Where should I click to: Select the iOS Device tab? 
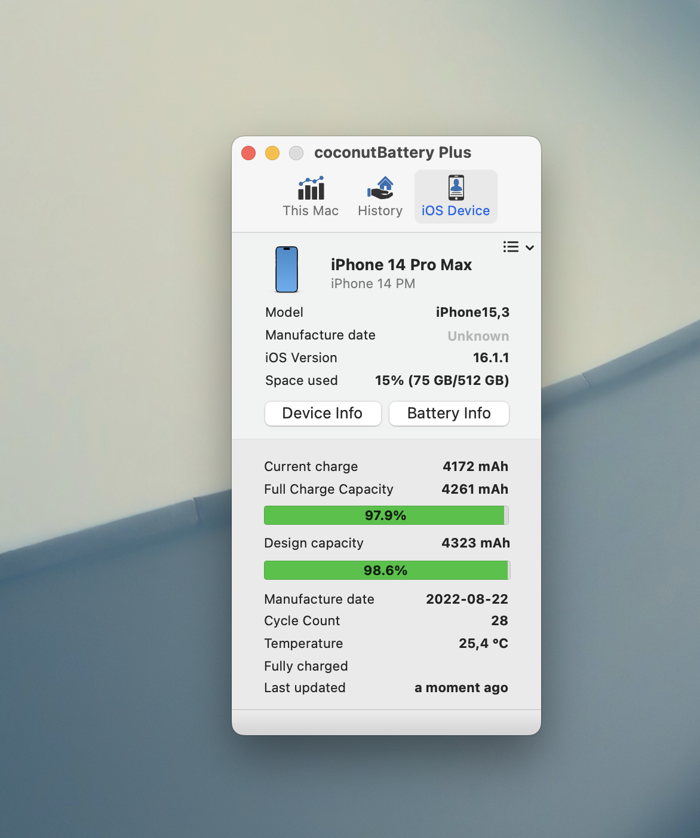[456, 197]
